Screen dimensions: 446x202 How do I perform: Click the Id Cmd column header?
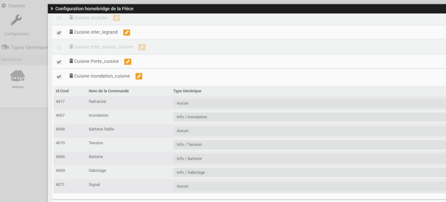(62, 91)
